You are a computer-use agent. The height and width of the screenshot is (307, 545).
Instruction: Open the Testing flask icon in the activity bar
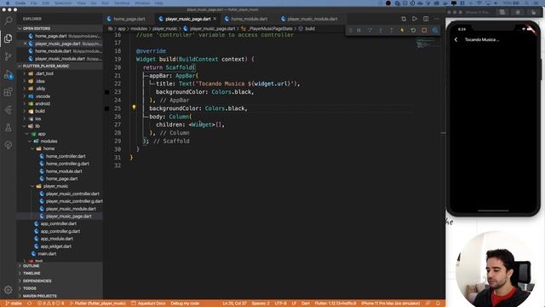pyautogui.click(x=8, y=128)
